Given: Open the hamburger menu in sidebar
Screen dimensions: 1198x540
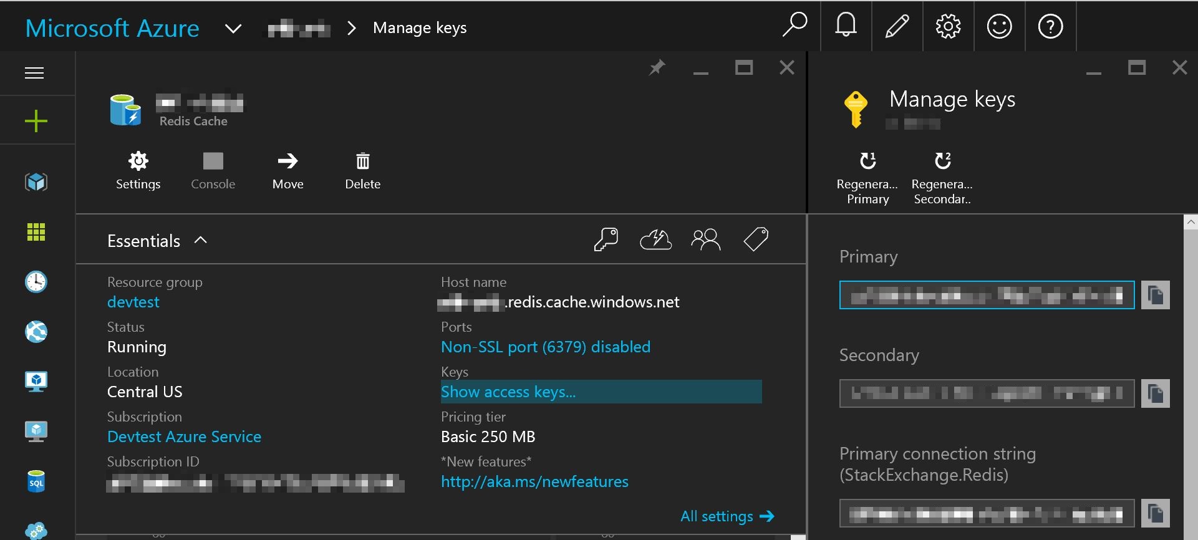Looking at the screenshot, I should [x=34, y=73].
